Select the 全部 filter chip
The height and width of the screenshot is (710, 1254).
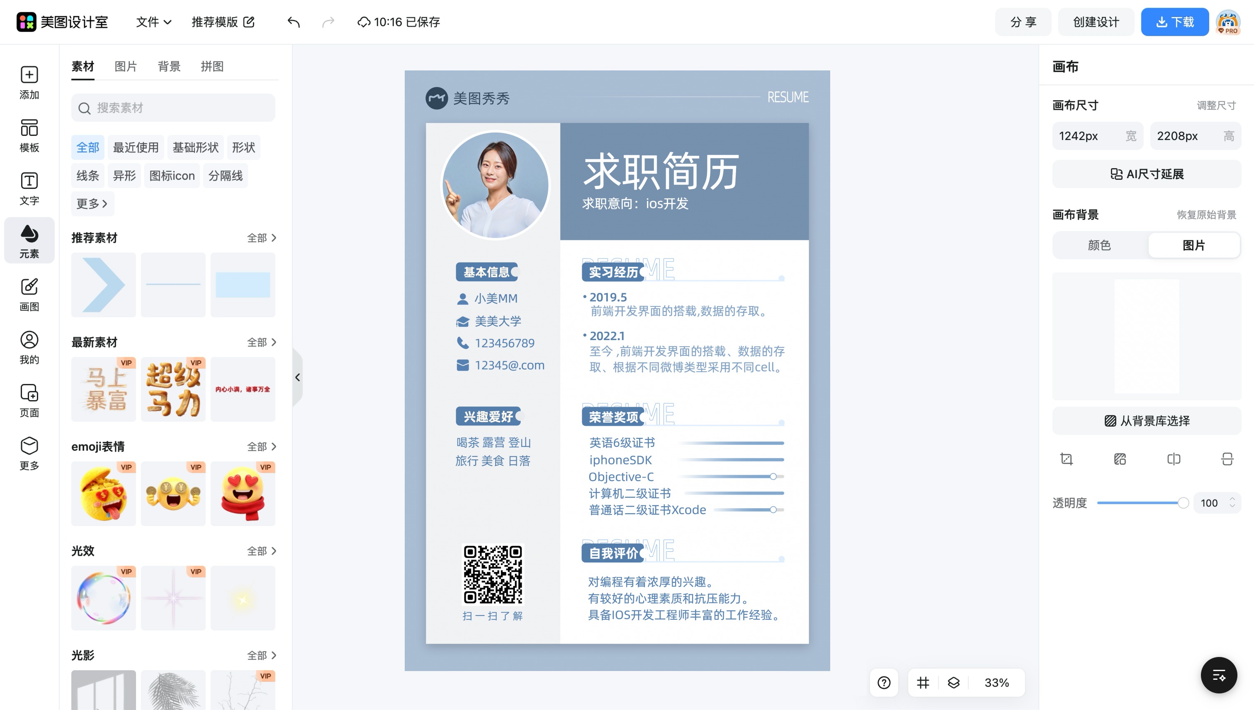pos(88,147)
